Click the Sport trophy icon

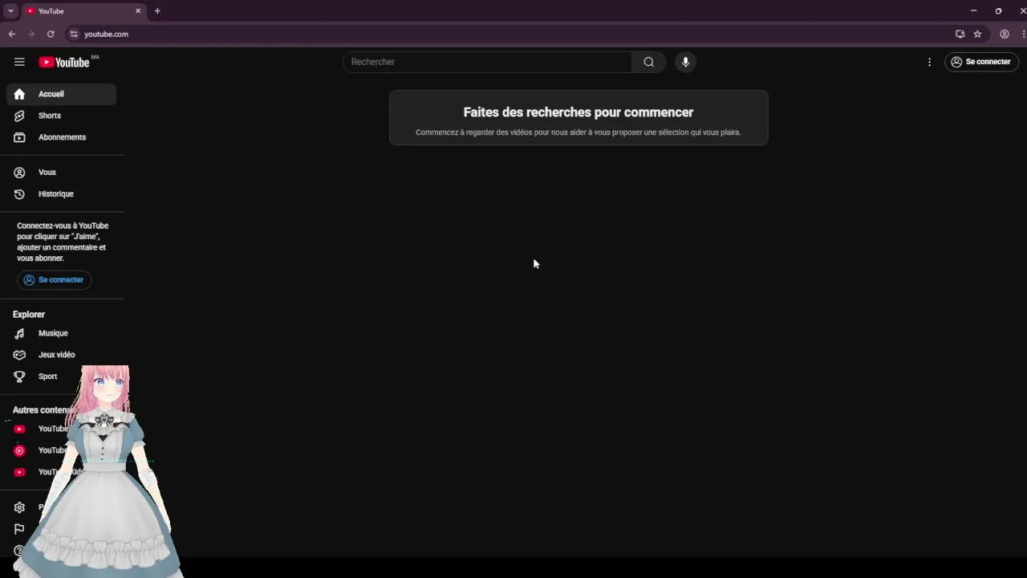tap(19, 377)
